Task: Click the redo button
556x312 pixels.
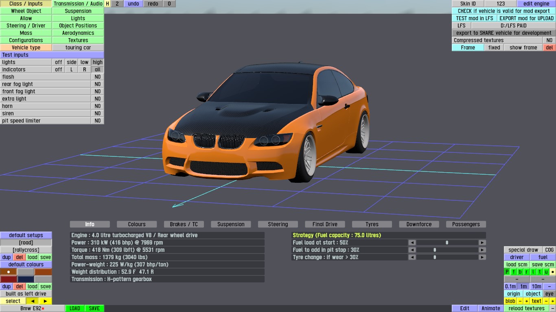Action: (x=153, y=4)
